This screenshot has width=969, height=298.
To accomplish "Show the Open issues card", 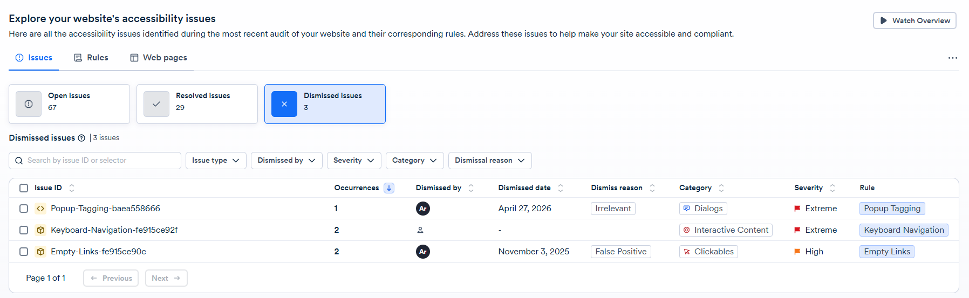I will coord(69,104).
